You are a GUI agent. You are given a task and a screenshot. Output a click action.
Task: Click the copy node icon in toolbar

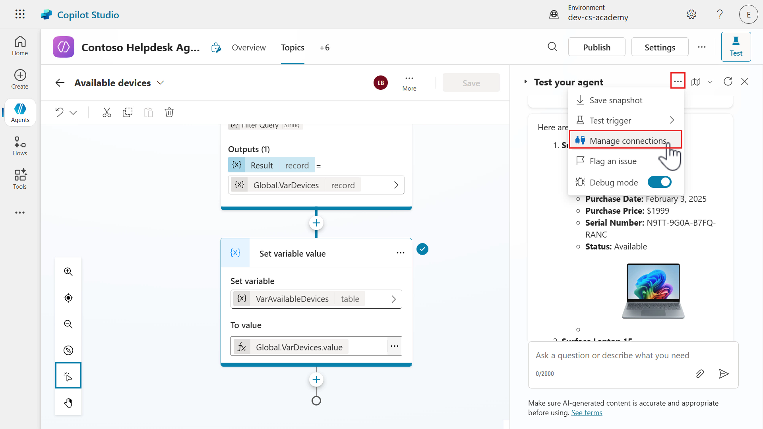[x=128, y=112]
